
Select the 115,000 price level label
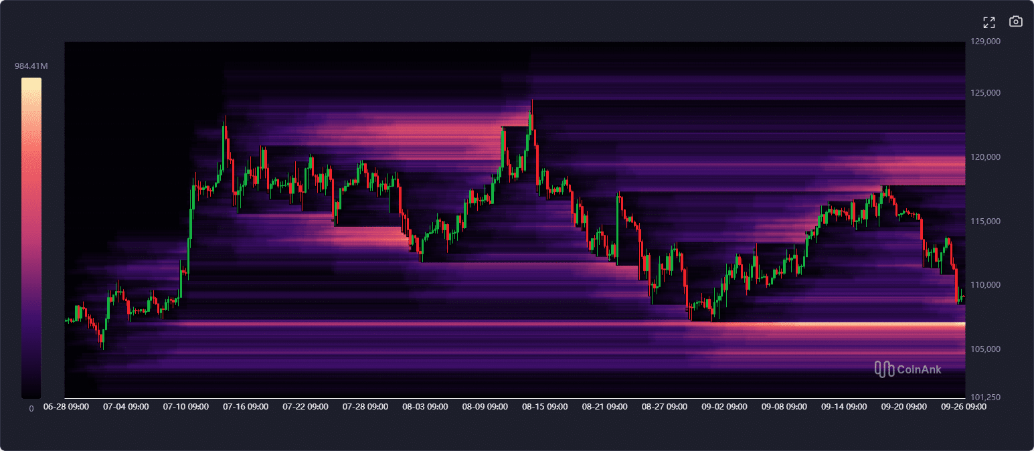pyautogui.click(x=985, y=221)
